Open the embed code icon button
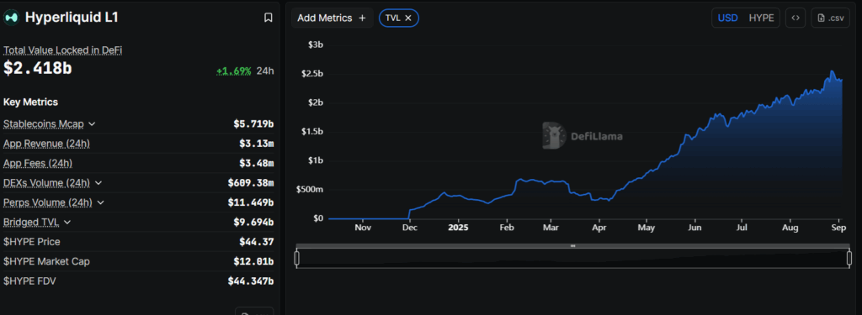The height and width of the screenshot is (315, 862). [795, 18]
